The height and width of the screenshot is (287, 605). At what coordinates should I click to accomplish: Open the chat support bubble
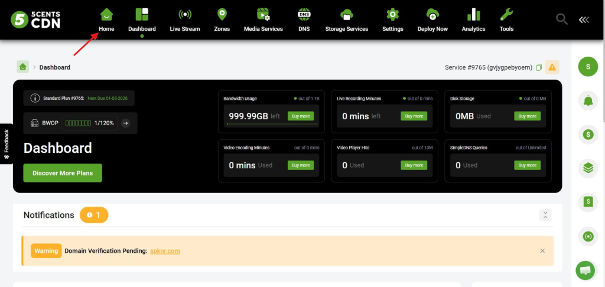(x=586, y=270)
